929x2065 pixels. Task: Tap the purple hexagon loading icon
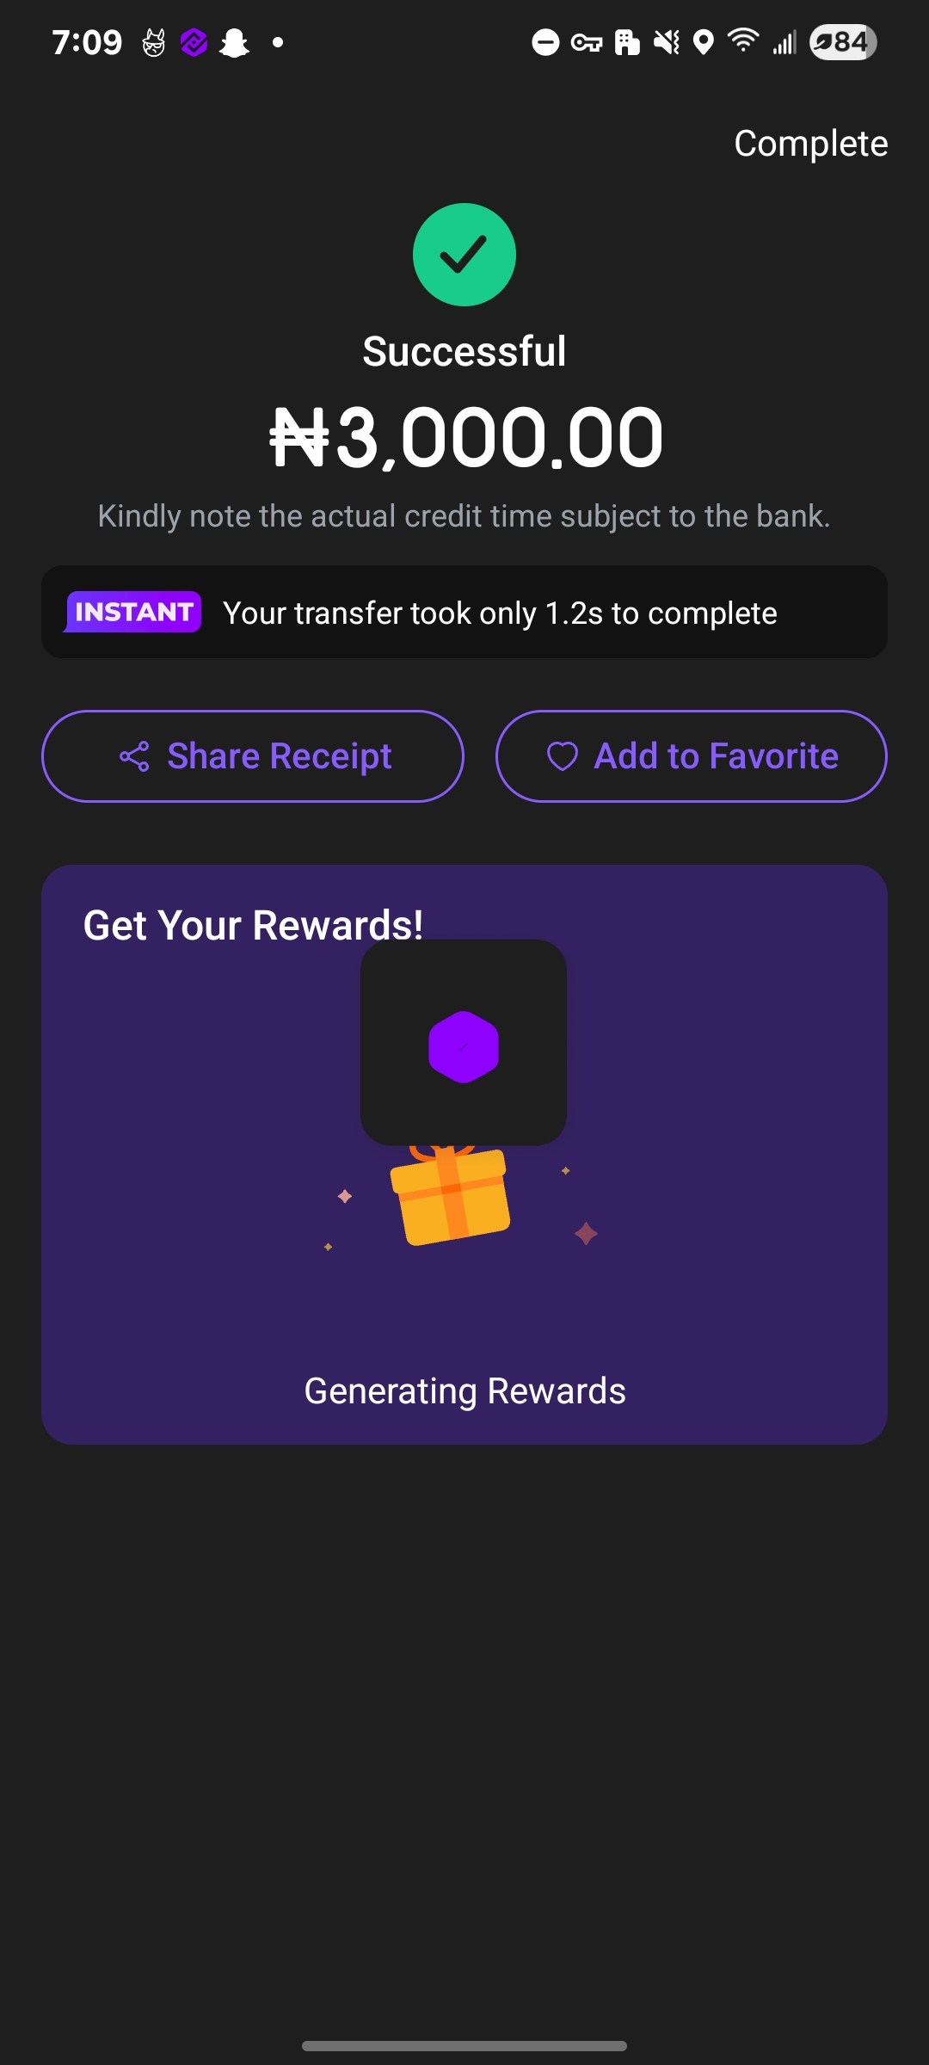[464, 1046]
